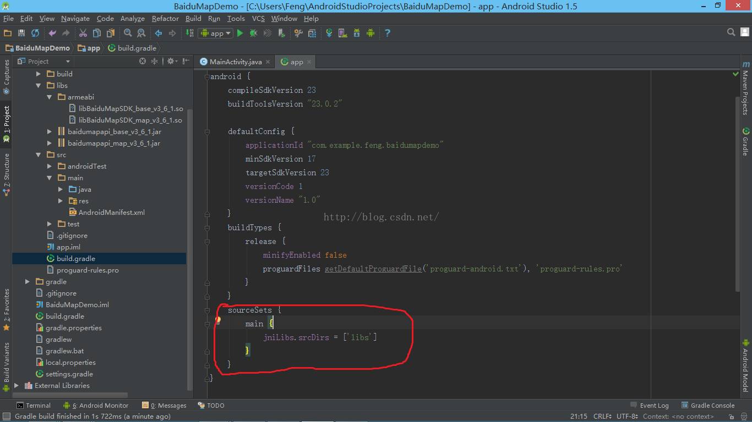Image resolution: width=752 pixels, height=422 pixels.
Task: Click Scroll from Source target icon
Action: [143, 61]
